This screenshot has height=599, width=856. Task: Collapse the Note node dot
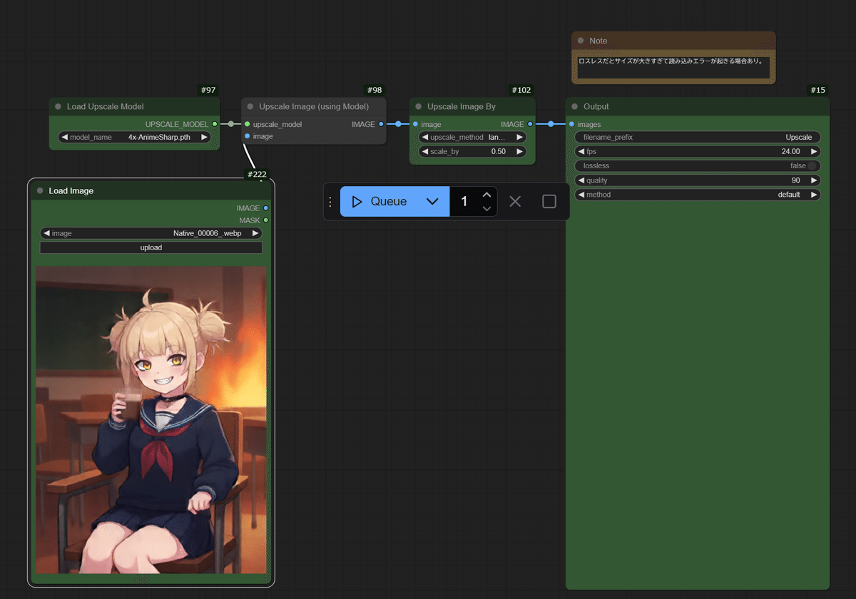(x=581, y=41)
